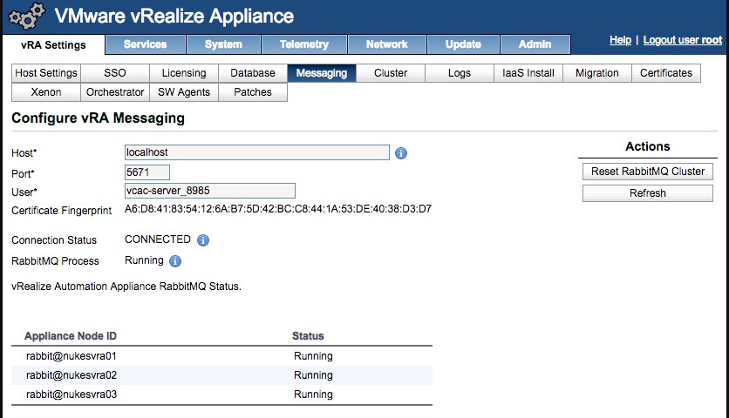Switch to the Services tab
This screenshot has width=729, height=418.
click(145, 44)
